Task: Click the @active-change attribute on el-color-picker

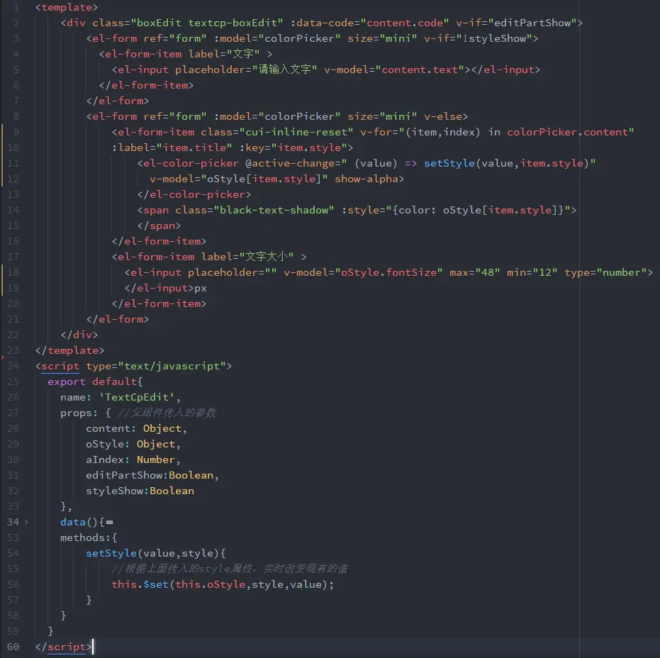Action: 293,163
